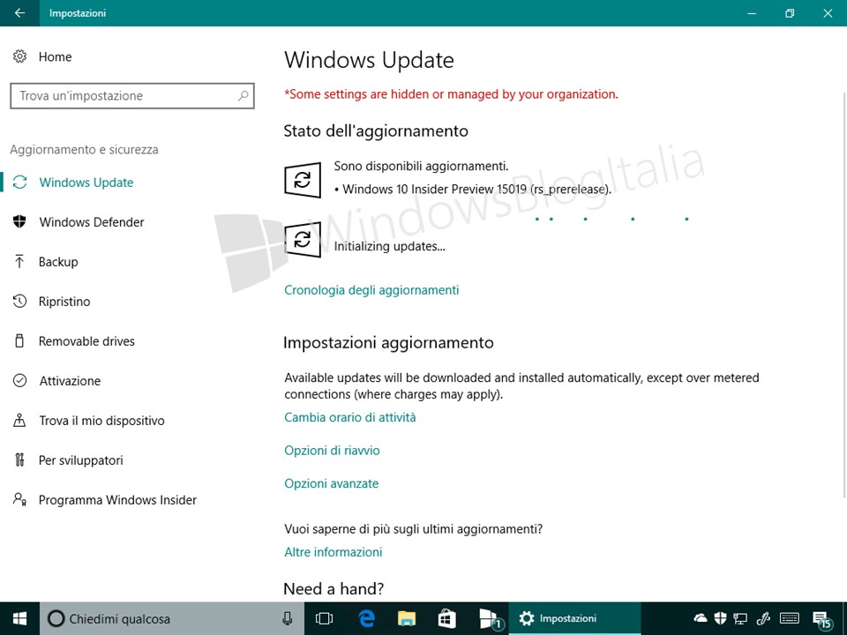The height and width of the screenshot is (635, 847).
Task: Open Windows Ink Workspace pen icon
Action: coord(763,618)
